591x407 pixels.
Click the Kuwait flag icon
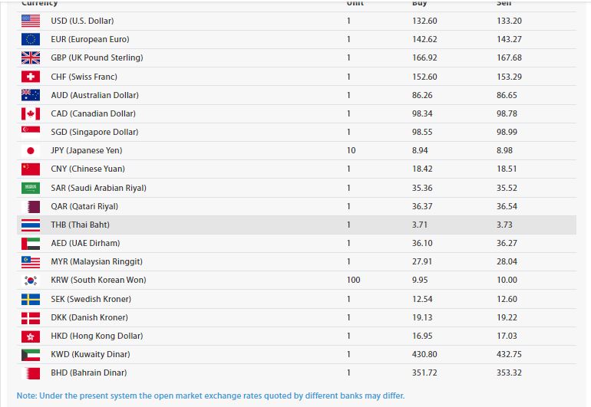[31, 355]
